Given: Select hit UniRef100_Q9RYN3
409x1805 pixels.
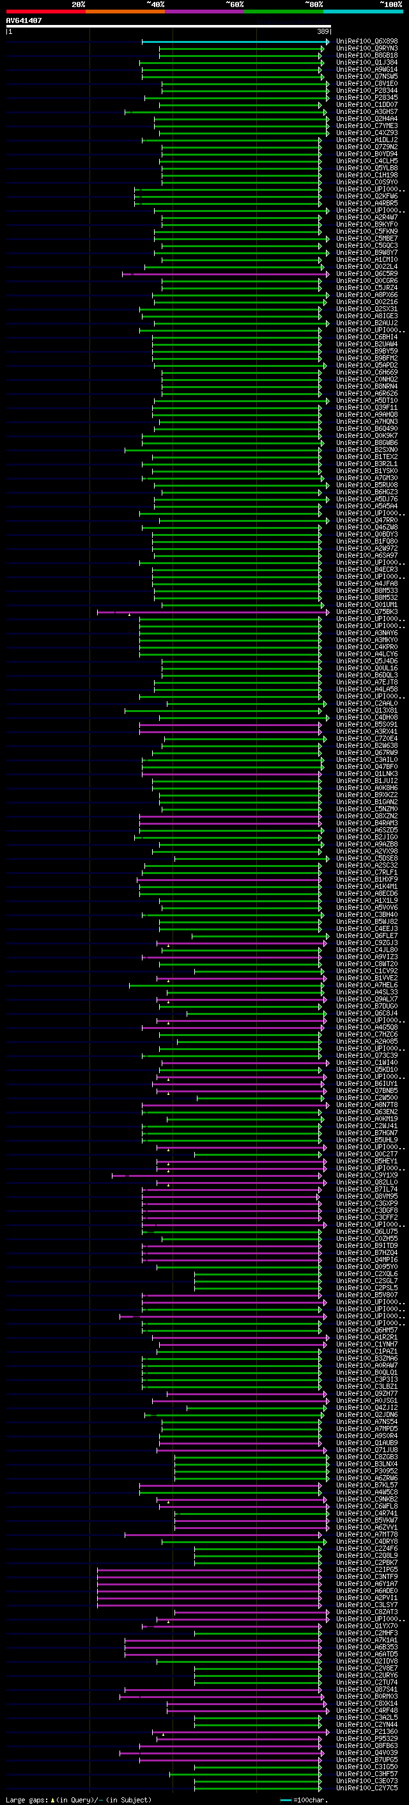Looking at the screenshot, I should 367,49.
